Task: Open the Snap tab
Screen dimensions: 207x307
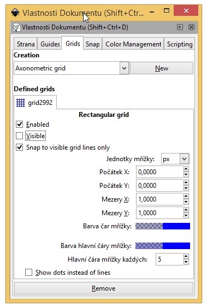Action: (92, 44)
